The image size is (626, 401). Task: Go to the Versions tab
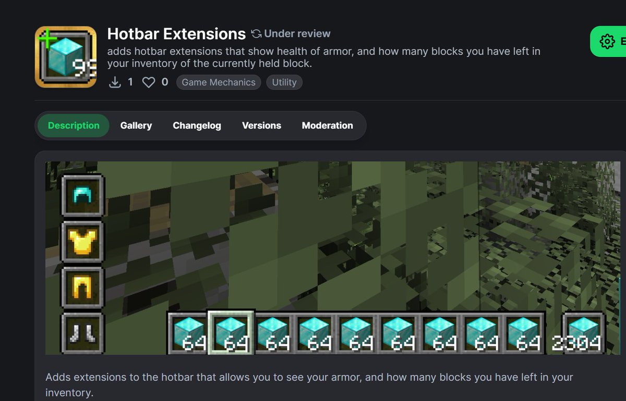point(261,126)
